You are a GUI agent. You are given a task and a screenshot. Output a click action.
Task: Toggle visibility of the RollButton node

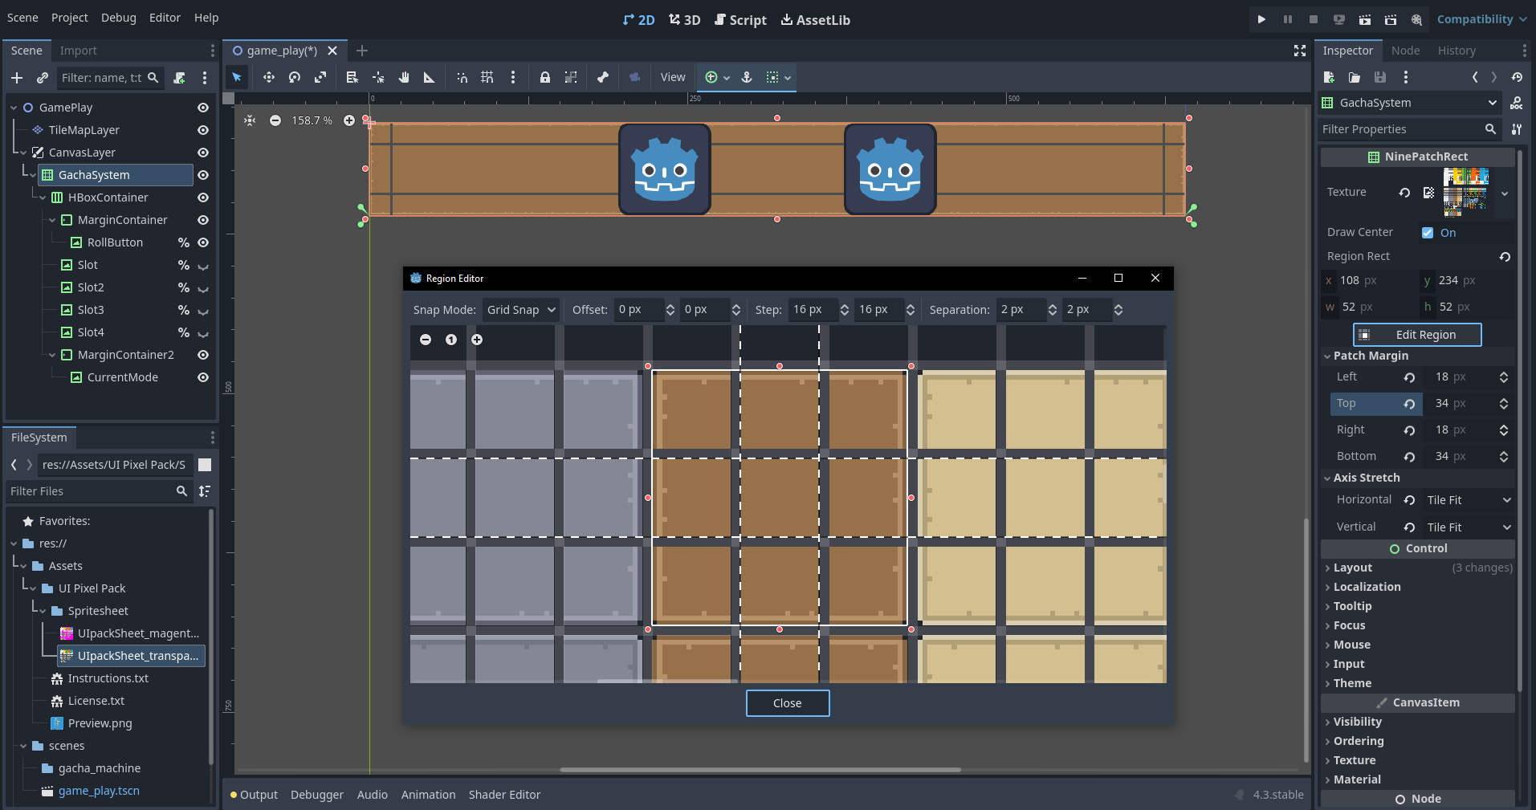pos(203,242)
